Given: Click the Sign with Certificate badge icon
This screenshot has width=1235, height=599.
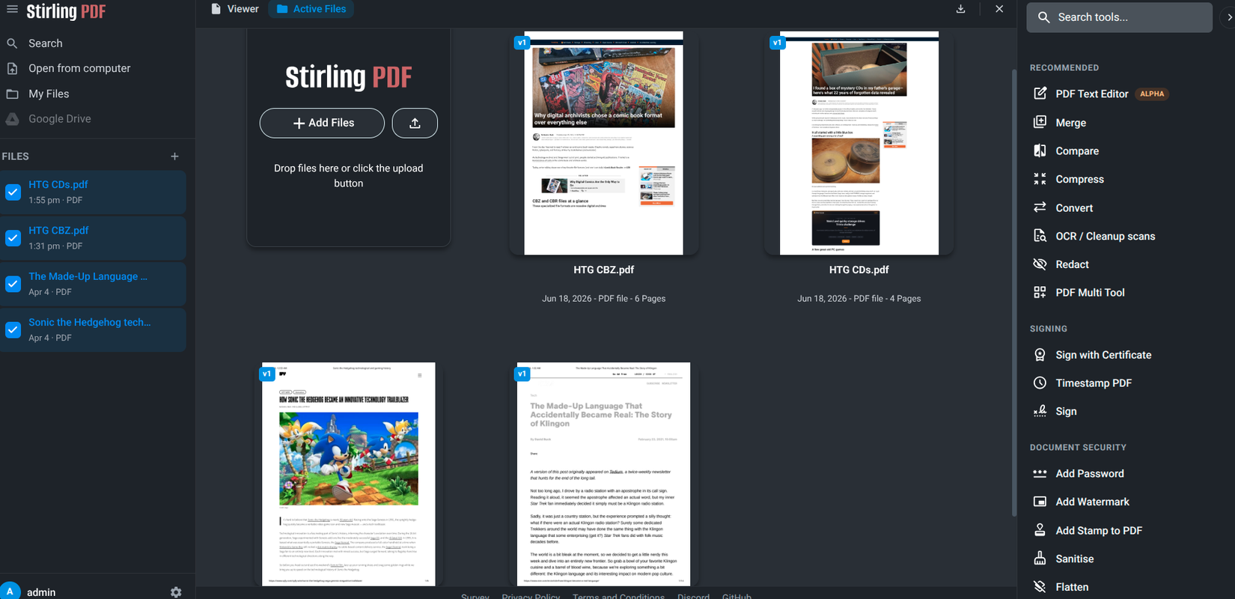Looking at the screenshot, I should [1040, 355].
